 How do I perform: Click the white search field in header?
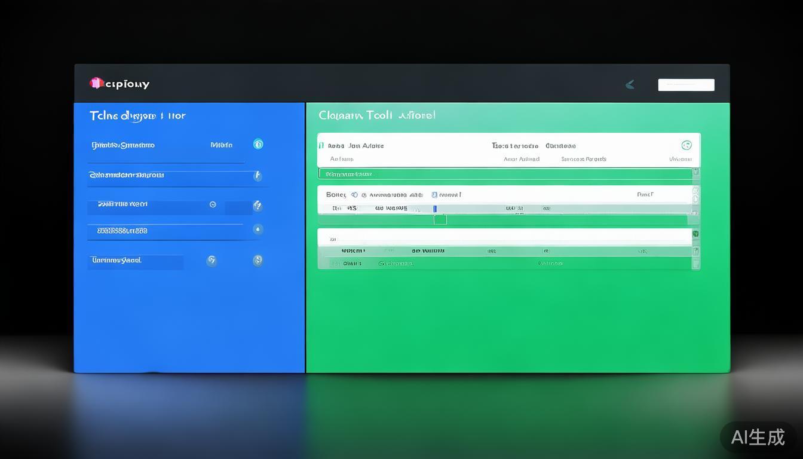pos(686,85)
